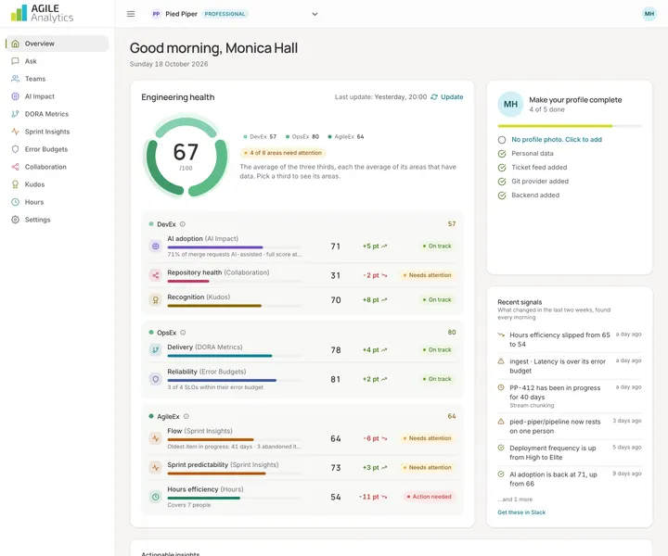The height and width of the screenshot is (556, 668).
Task: Click the AI Impact sidebar icon
Action: point(16,96)
